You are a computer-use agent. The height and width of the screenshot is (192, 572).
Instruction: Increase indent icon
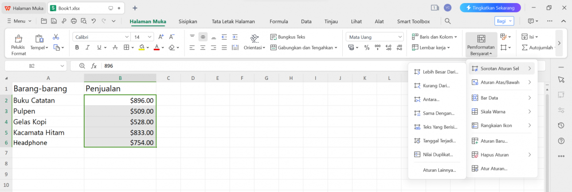tap(235, 37)
